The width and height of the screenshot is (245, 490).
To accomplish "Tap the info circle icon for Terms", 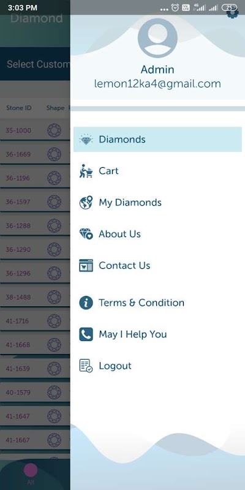I will pos(86,303).
